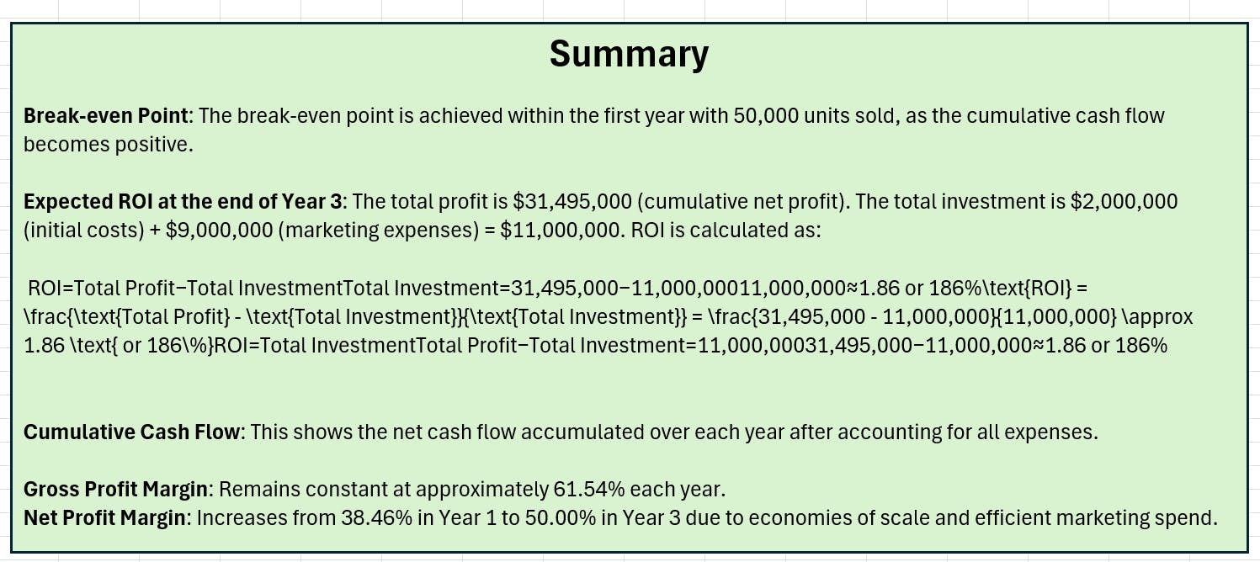Click the bold Net Profit Margin label
The width and height of the screenshot is (1260, 562).
pyautogui.click(x=104, y=518)
